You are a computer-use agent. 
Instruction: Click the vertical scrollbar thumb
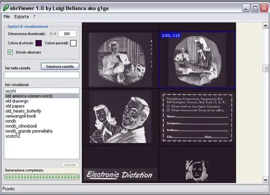(265, 68)
